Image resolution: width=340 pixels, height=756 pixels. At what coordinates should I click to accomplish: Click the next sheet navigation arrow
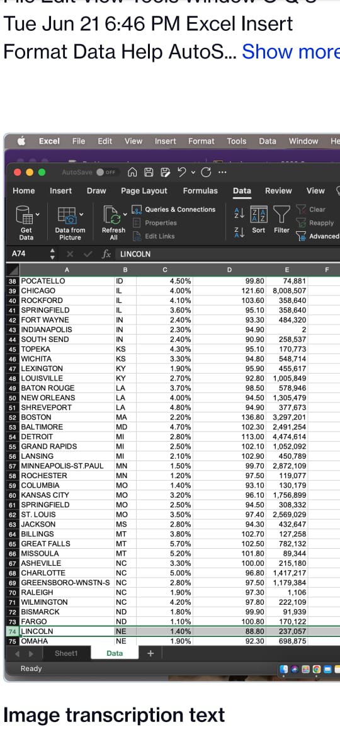click(x=31, y=653)
